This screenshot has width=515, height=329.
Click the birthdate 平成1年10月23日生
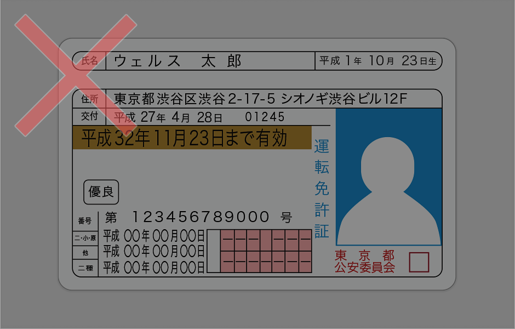point(378,61)
